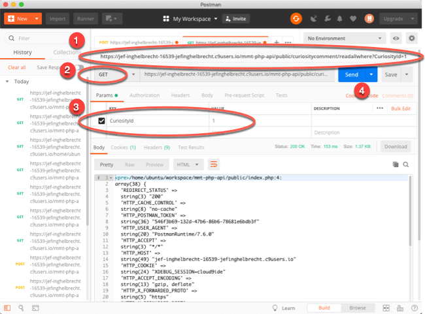Click the Invite button
The width and height of the screenshot is (425, 314).
[x=236, y=19]
